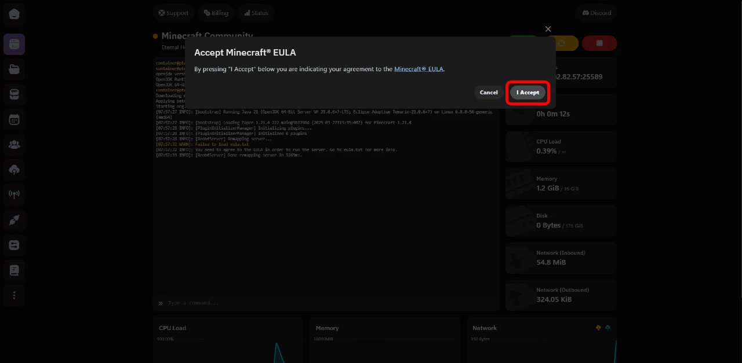Open the Status page
Image resolution: width=742 pixels, height=363 pixels.
point(256,13)
